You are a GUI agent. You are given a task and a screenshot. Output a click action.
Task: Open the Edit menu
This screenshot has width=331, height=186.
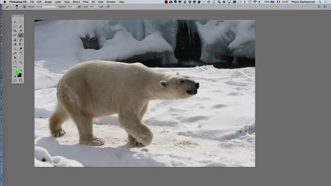click(39, 2)
